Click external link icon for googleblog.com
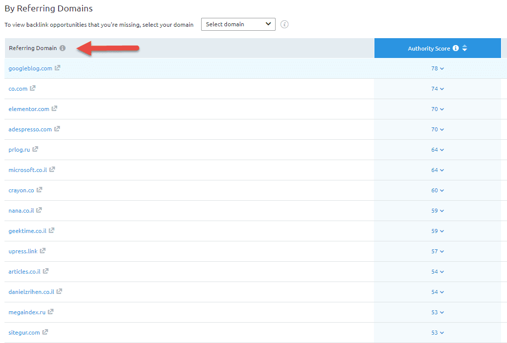The width and height of the screenshot is (507, 343). click(x=57, y=68)
